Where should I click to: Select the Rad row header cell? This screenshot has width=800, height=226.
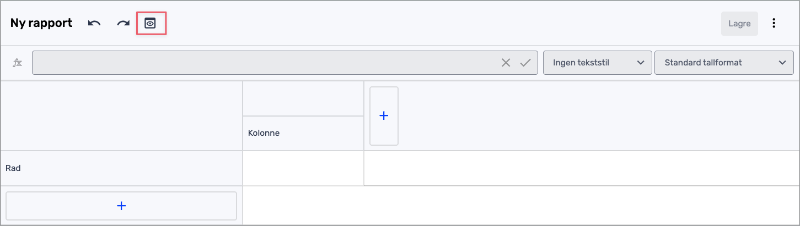pyautogui.click(x=121, y=168)
